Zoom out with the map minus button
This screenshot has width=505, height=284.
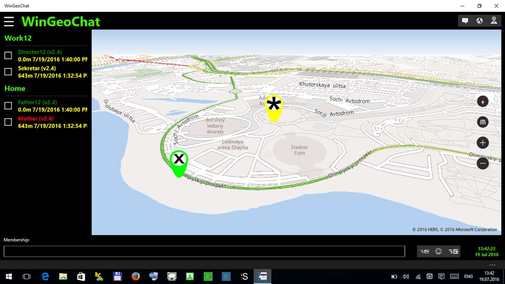(483, 163)
